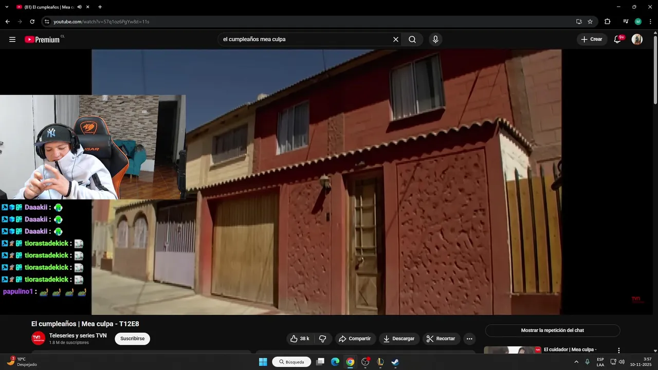Screen dimensions: 658x370
Task: Click the video title El cumpleaños Mea culpa
Action: tap(85, 324)
